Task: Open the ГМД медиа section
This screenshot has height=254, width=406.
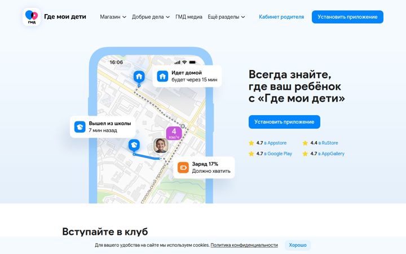Action: [189, 17]
